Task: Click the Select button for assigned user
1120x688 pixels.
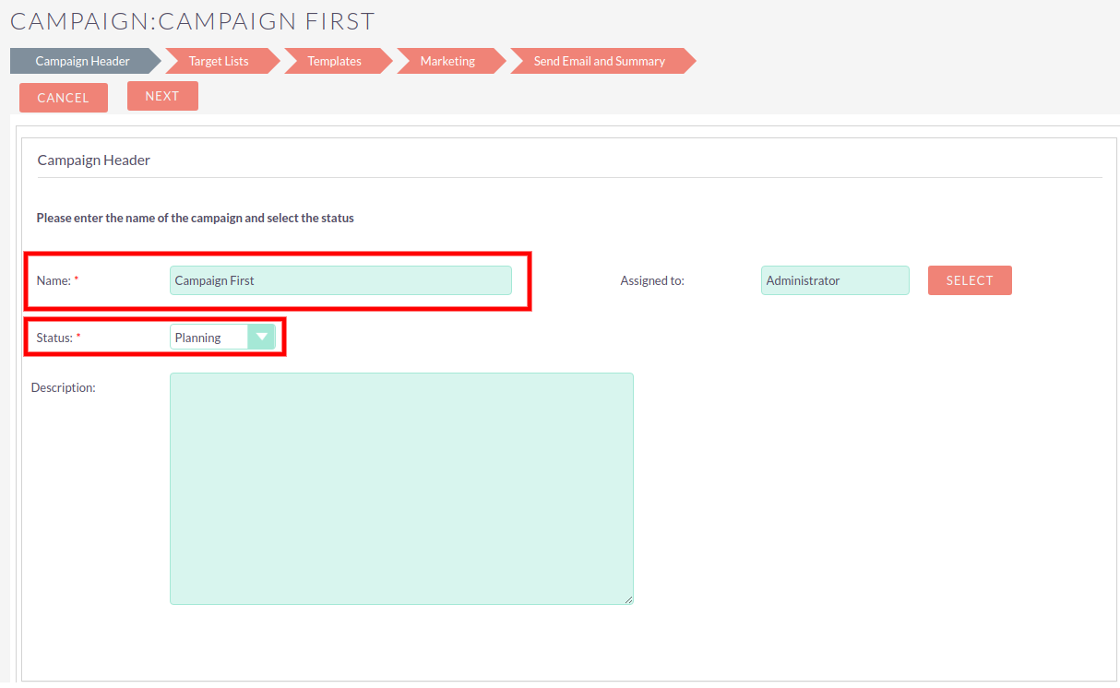Action: click(970, 280)
